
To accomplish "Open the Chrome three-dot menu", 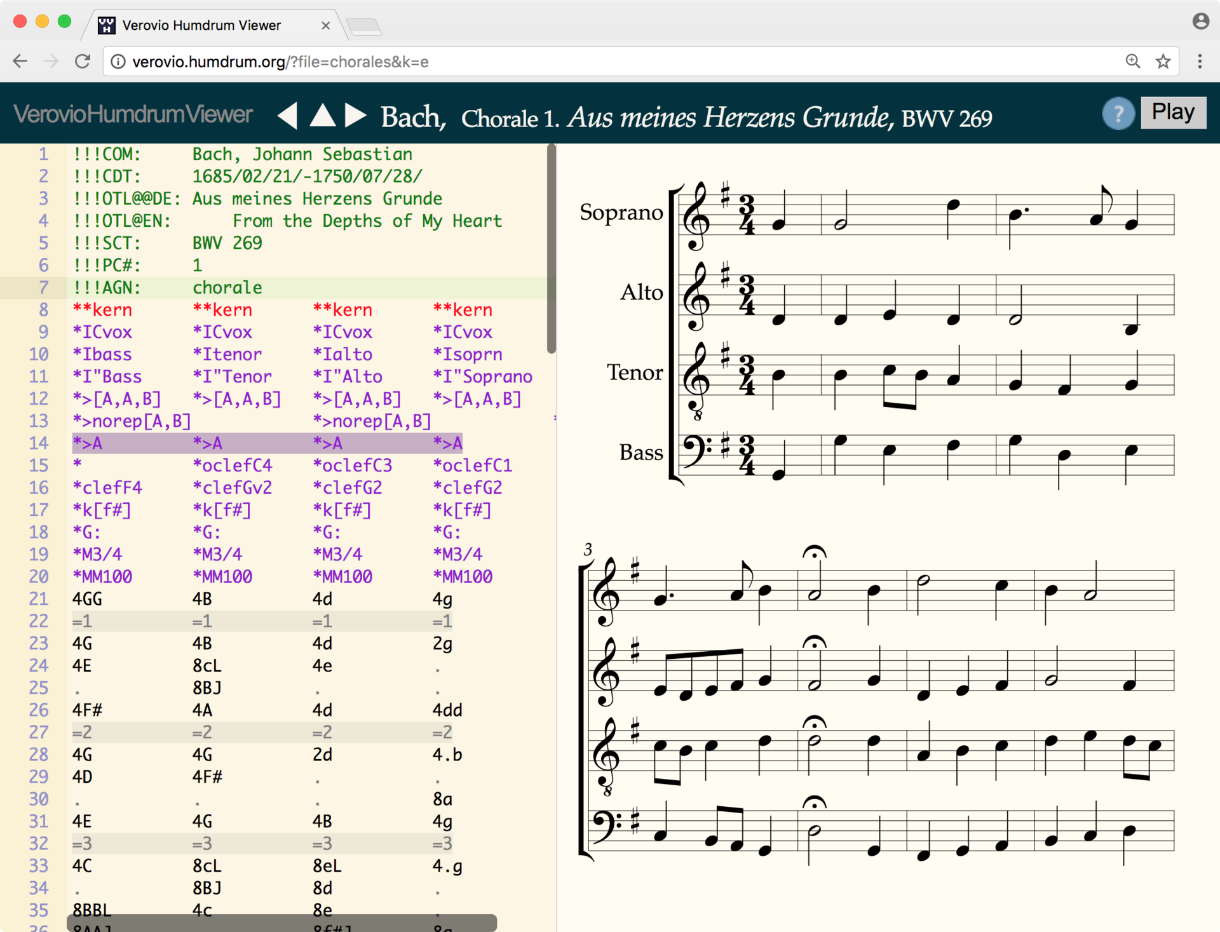I will [1200, 62].
